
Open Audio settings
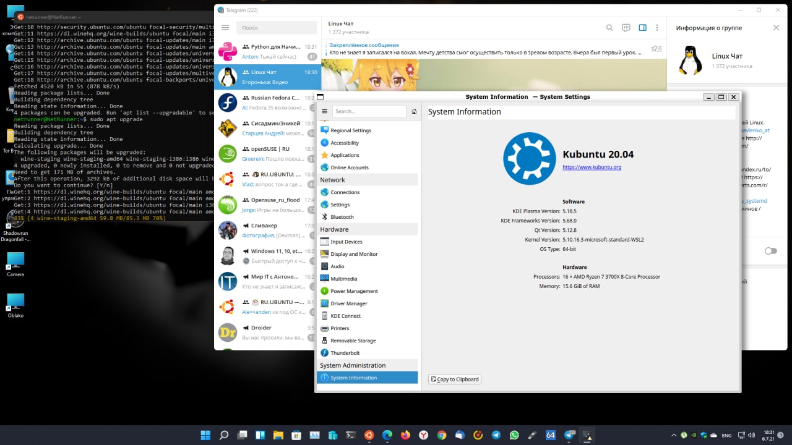[x=368, y=266]
